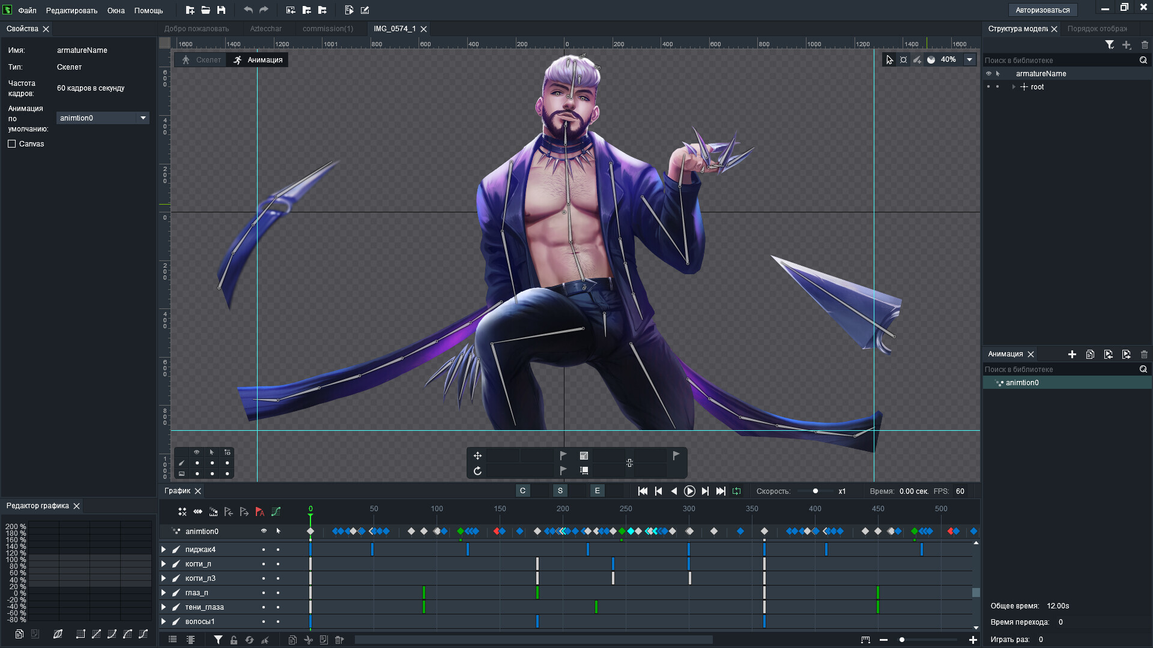Redo the last action

(x=264, y=10)
